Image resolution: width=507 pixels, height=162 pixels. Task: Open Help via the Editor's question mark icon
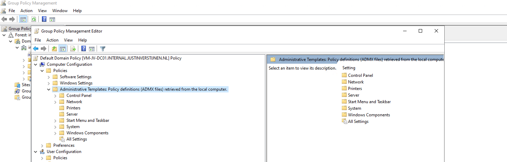(83, 49)
